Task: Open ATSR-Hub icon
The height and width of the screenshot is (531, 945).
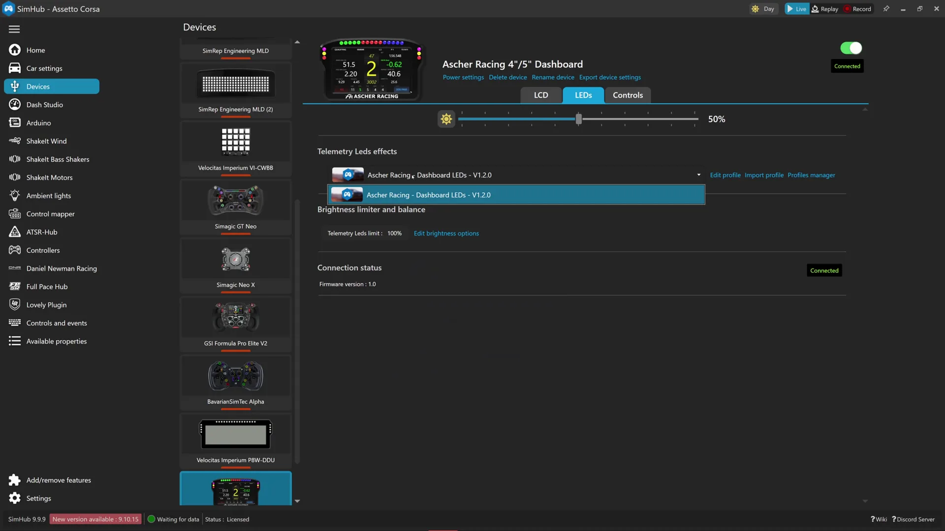Action: click(x=15, y=232)
